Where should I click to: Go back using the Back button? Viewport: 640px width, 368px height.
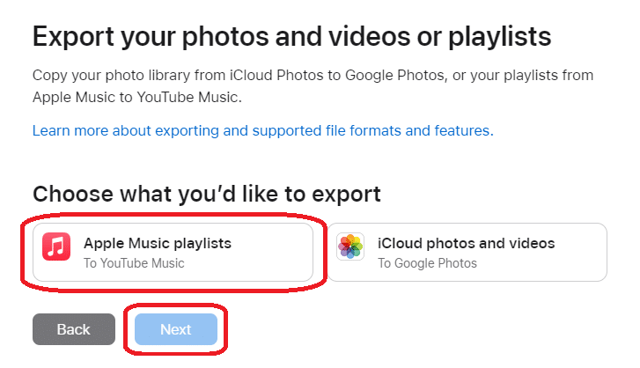74,329
